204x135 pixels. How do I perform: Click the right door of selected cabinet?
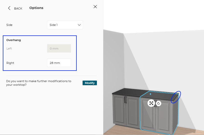[x=164, y=115]
